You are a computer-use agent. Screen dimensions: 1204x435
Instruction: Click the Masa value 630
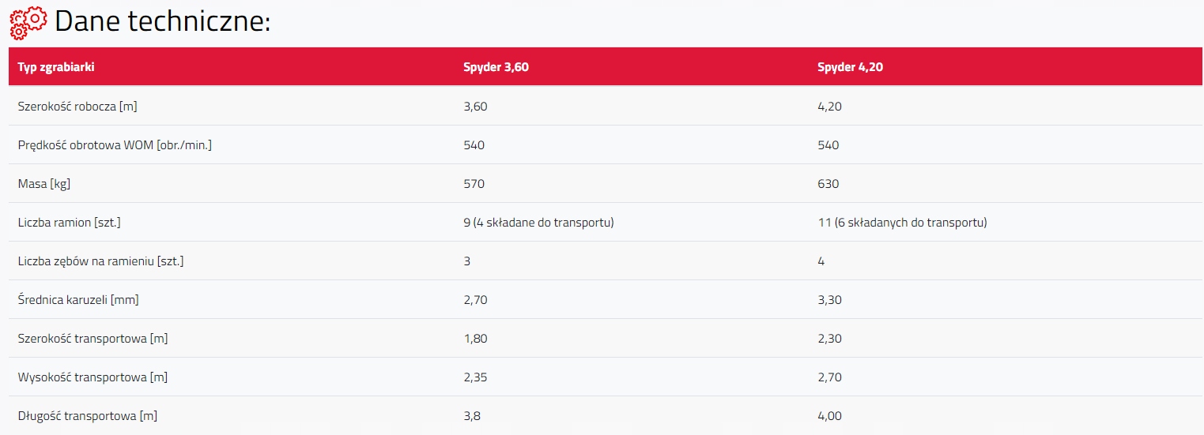[x=828, y=184]
